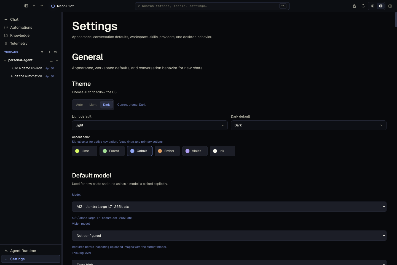Choose the Lime accent color
This screenshot has width=397, height=265.
(85, 151)
